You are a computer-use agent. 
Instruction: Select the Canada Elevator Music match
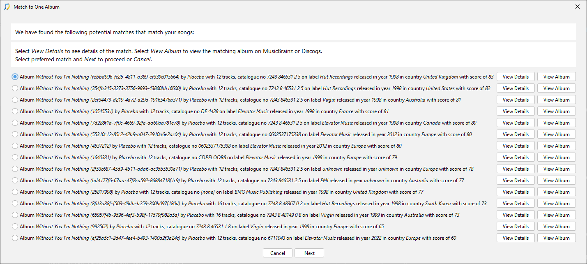pyautogui.click(x=15, y=123)
